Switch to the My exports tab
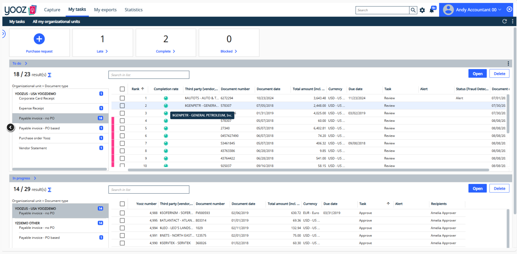 (x=105, y=10)
